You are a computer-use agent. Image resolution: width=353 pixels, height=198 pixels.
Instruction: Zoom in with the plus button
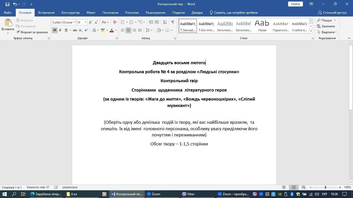pyautogui.click(x=340, y=187)
